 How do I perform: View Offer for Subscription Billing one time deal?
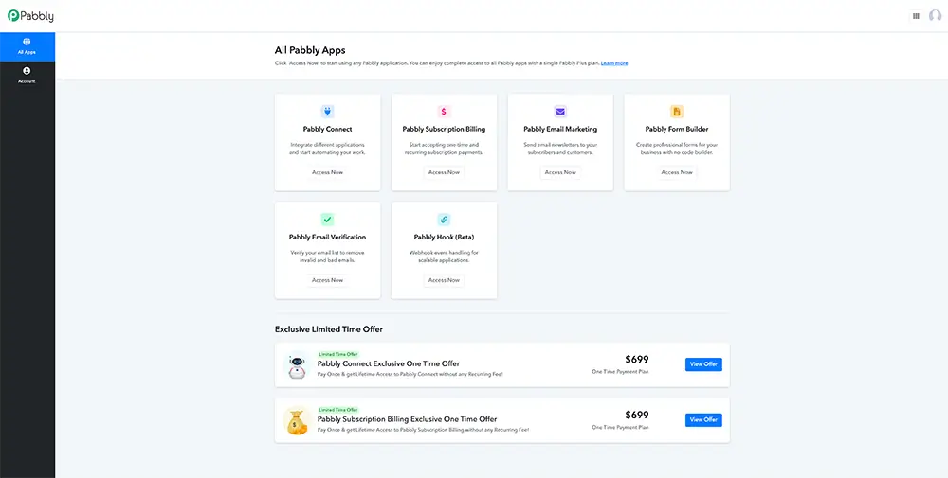703,420
